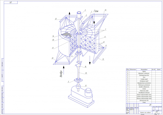Click the "Средняя подшипниковая опора" table row
The image size is (163, 115).
pyautogui.click(x=144, y=96)
